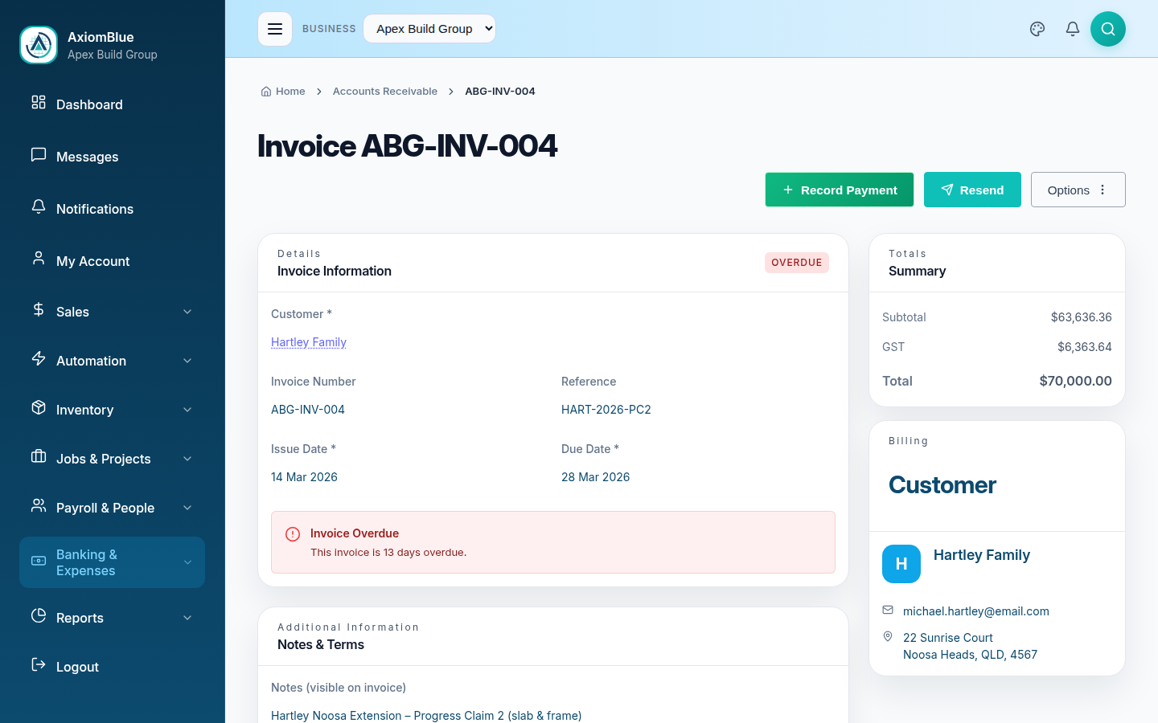Open the Messages section from the sidebar

[x=87, y=157]
